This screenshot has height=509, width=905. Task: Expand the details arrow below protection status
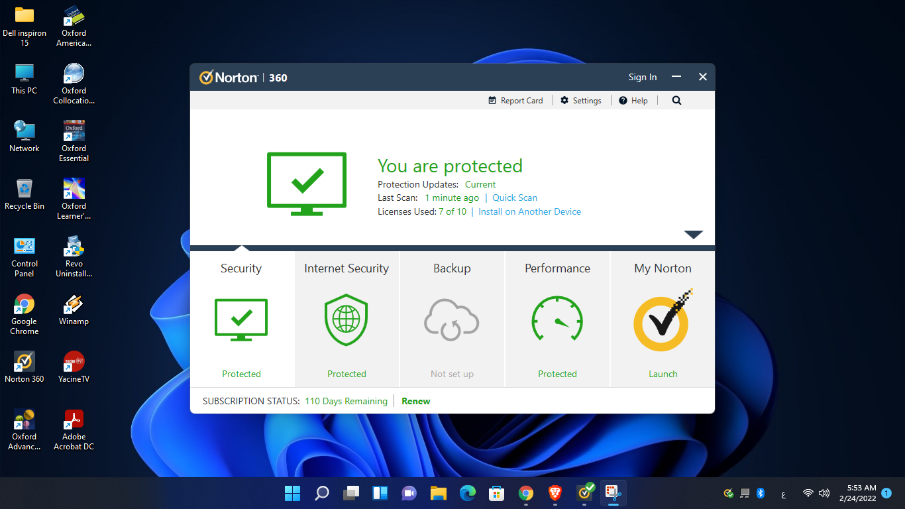693,235
